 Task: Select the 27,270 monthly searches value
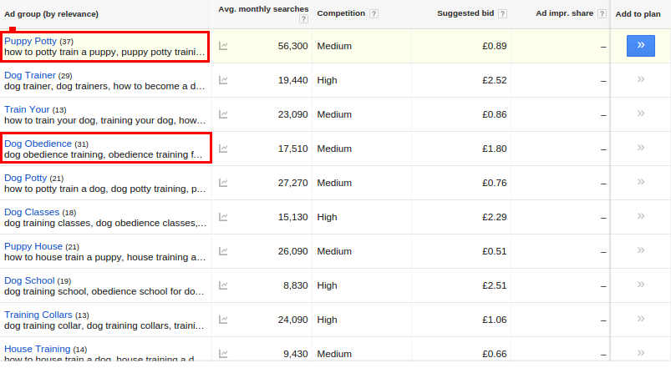tap(292, 183)
